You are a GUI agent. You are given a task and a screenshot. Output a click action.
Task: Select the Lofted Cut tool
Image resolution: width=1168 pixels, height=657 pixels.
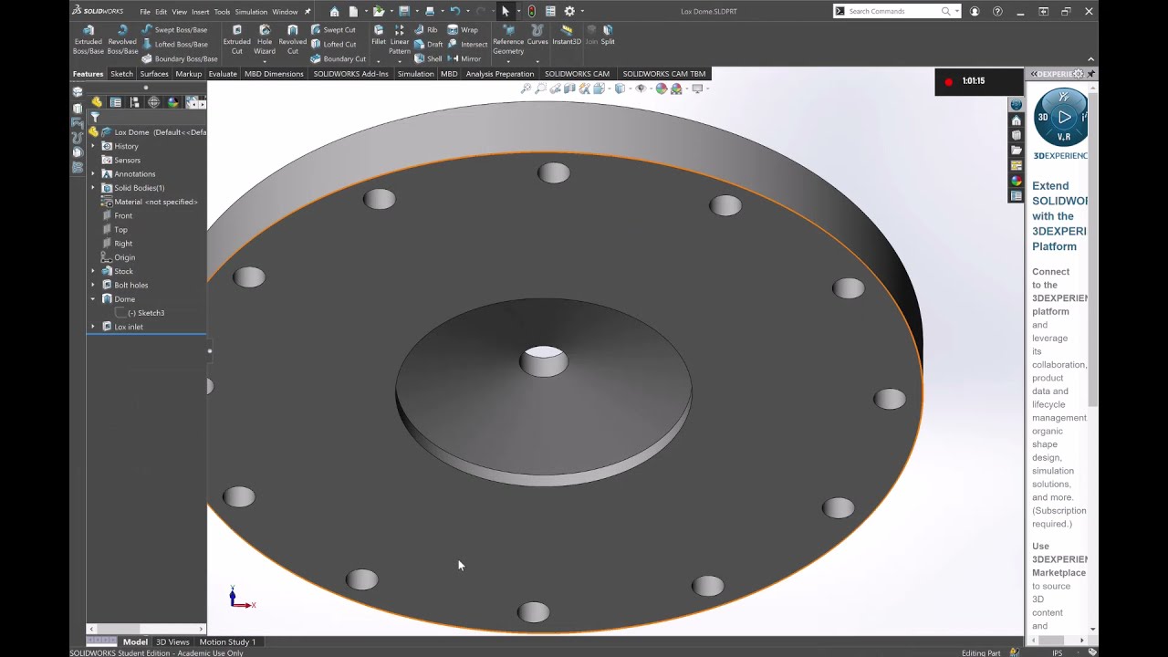tap(333, 44)
